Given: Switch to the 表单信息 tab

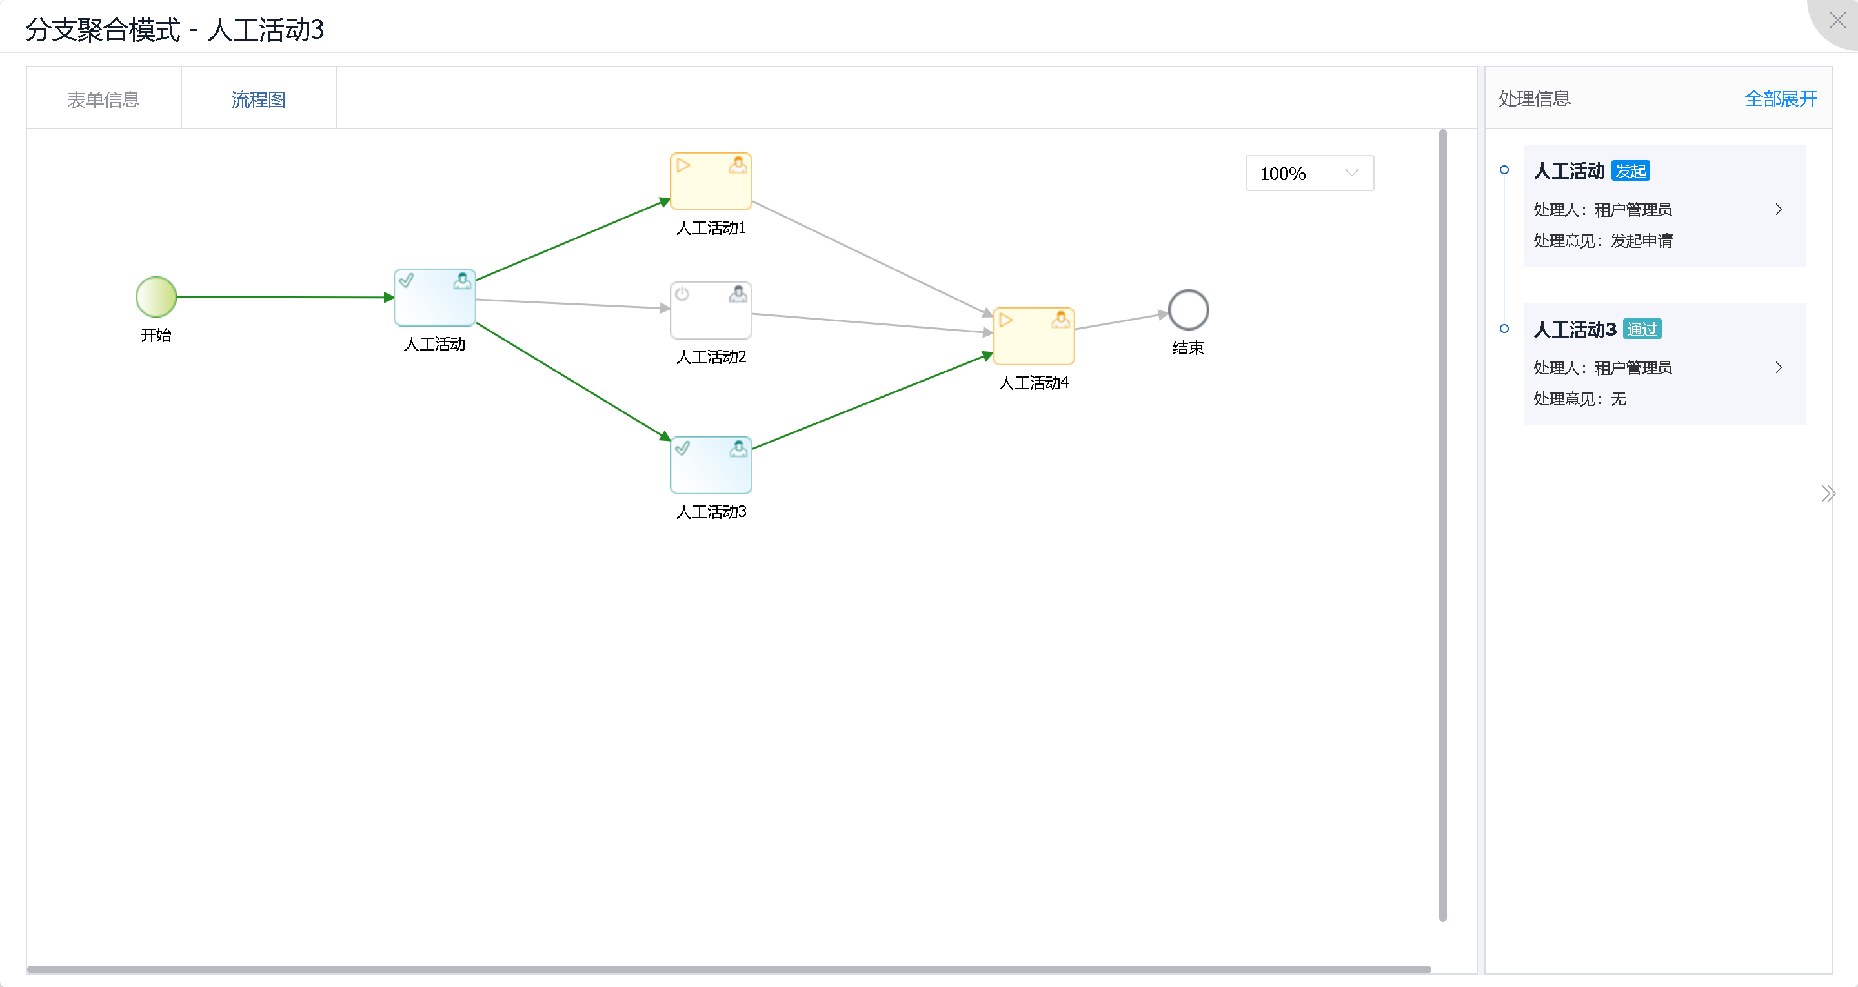Looking at the screenshot, I should [x=103, y=99].
